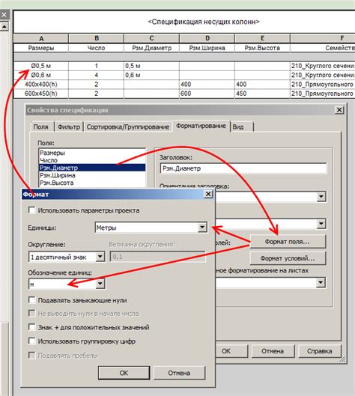Expand the Ориентация заголовка dropdown arrow
This screenshot has width=355, height=396.
tap(321, 196)
